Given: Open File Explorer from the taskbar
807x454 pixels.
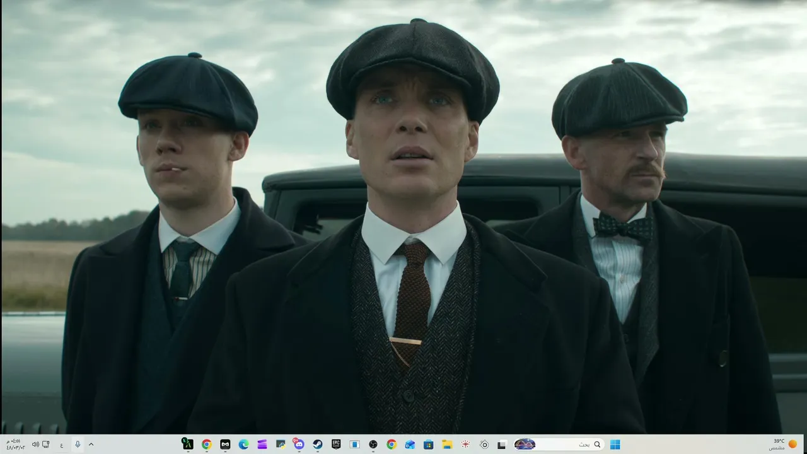Looking at the screenshot, I should click(x=447, y=445).
